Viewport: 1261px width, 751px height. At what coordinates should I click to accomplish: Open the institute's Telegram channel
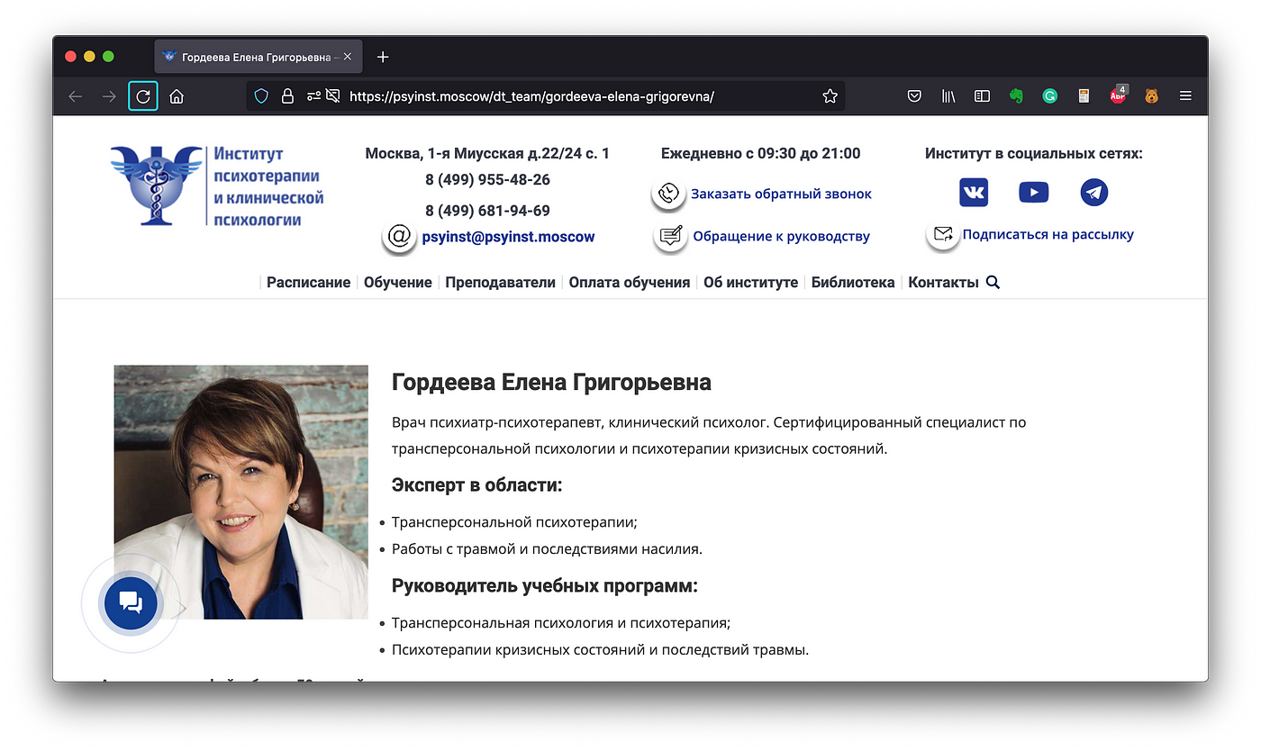(x=1094, y=192)
